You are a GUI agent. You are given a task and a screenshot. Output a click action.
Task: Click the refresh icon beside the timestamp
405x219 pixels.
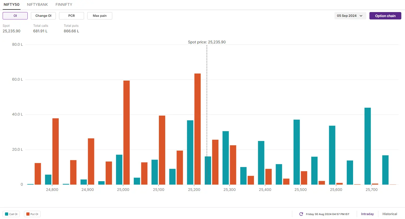click(301, 214)
